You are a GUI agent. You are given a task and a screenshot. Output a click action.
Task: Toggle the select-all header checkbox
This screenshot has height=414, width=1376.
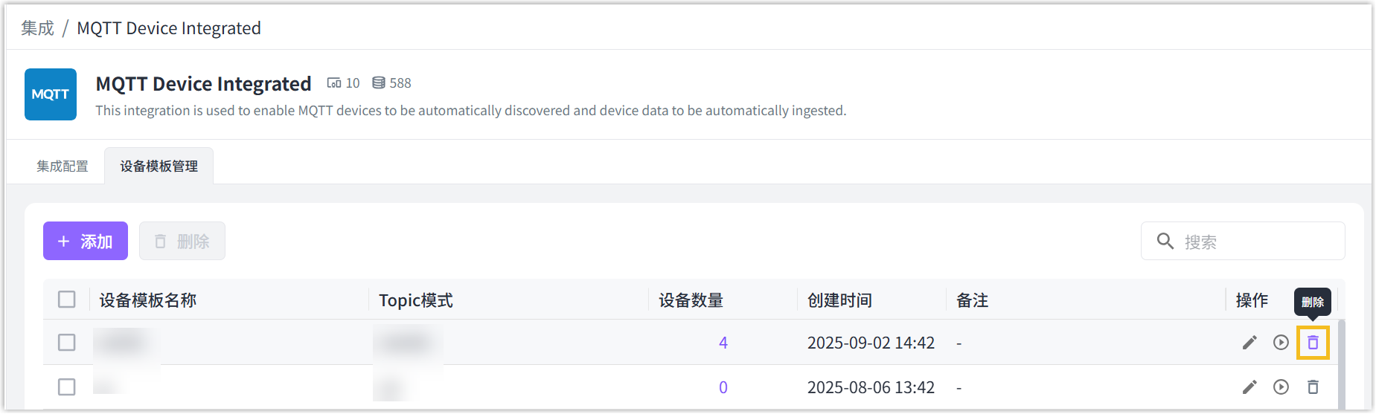click(67, 300)
